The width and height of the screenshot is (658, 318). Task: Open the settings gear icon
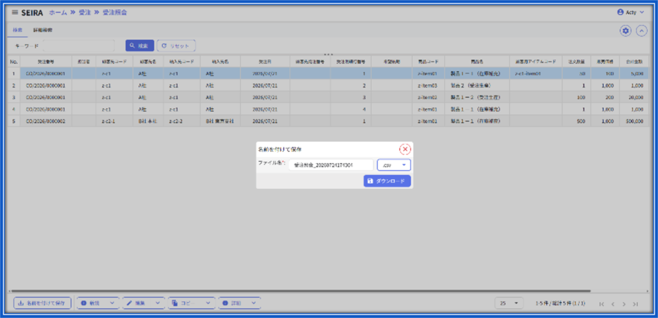pos(626,31)
